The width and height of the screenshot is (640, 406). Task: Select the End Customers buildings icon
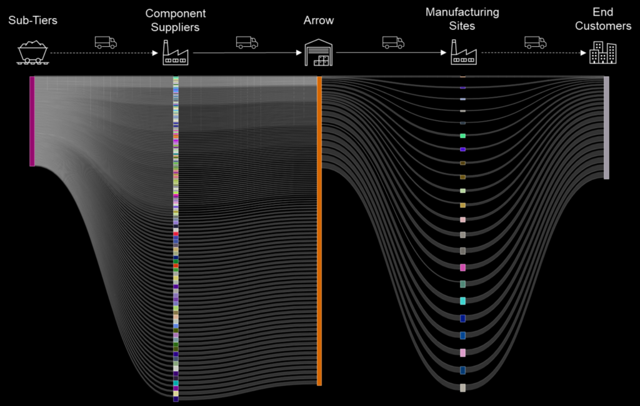click(x=603, y=52)
